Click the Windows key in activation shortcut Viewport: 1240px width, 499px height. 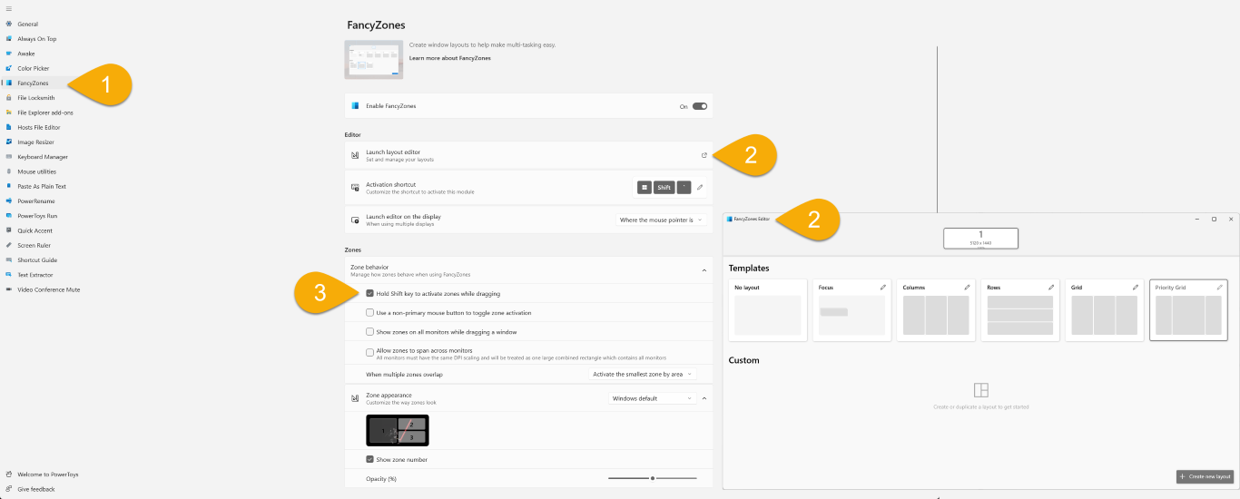click(x=644, y=188)
